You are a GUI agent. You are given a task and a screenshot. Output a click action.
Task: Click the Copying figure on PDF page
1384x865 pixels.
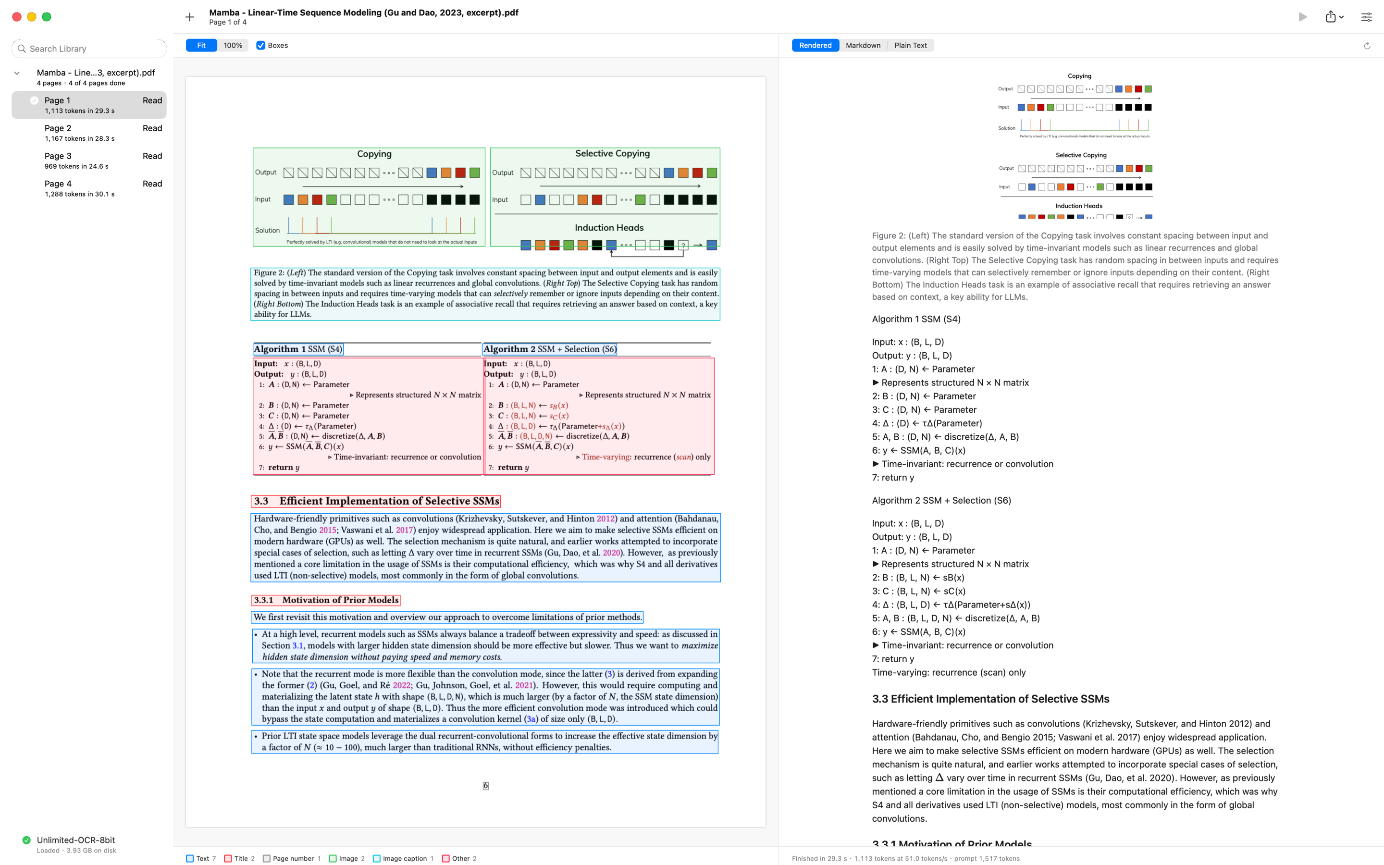click(x=369, y=198)
